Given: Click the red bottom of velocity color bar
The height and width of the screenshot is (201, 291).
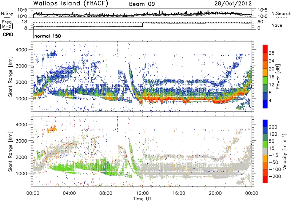Looking at the screenshot, I should (x=265, y=180).
